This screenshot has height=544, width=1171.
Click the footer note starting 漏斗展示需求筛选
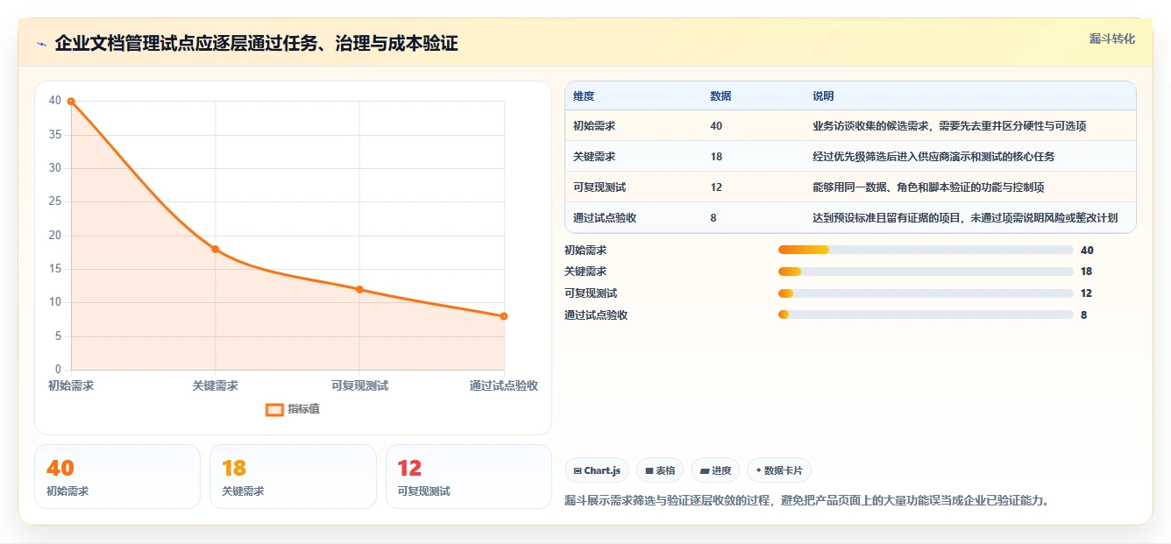click(x=807, y=501)
